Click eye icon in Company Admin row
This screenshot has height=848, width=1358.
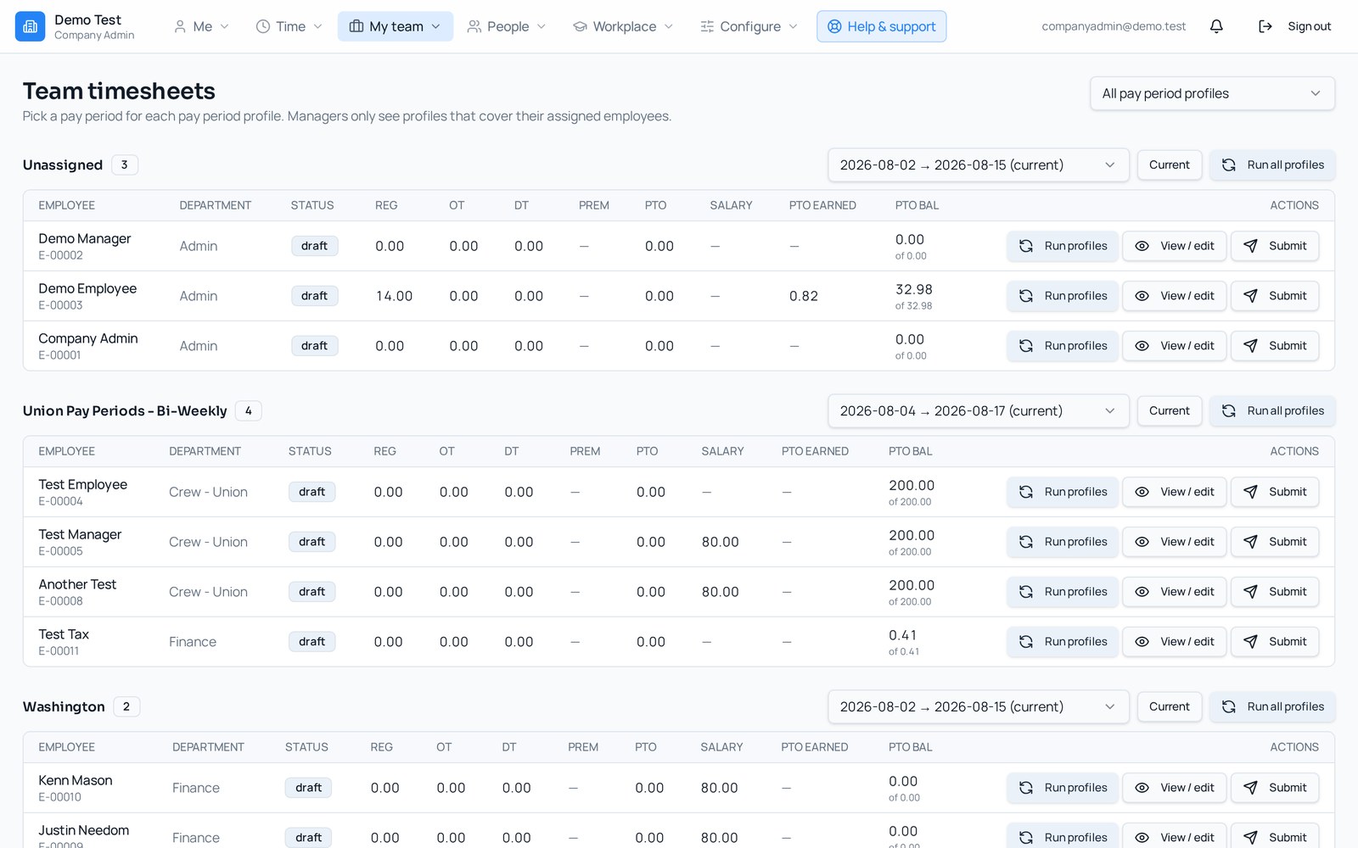1142,346
